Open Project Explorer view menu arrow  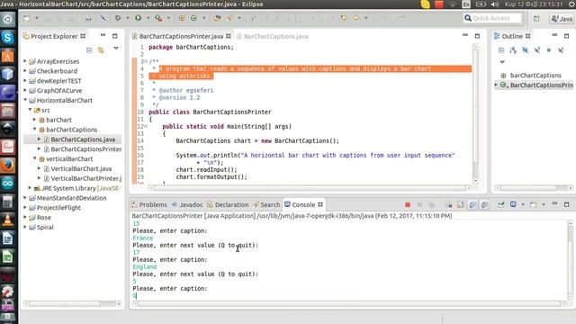[x=116, y=48]
